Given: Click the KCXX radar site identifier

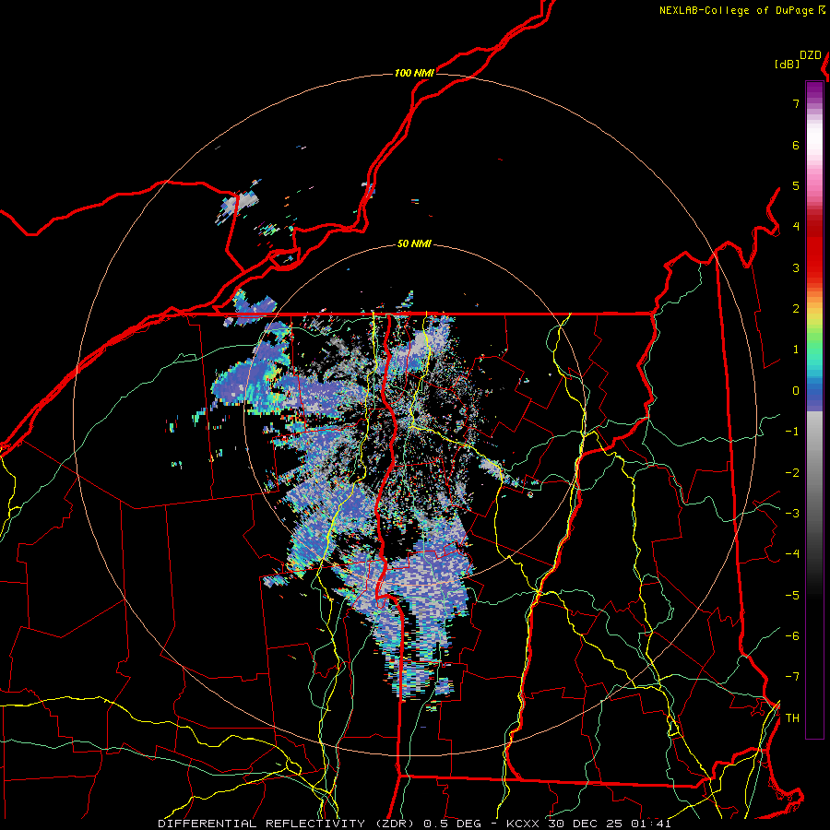Looking at the screenshot, I should 523,824.
